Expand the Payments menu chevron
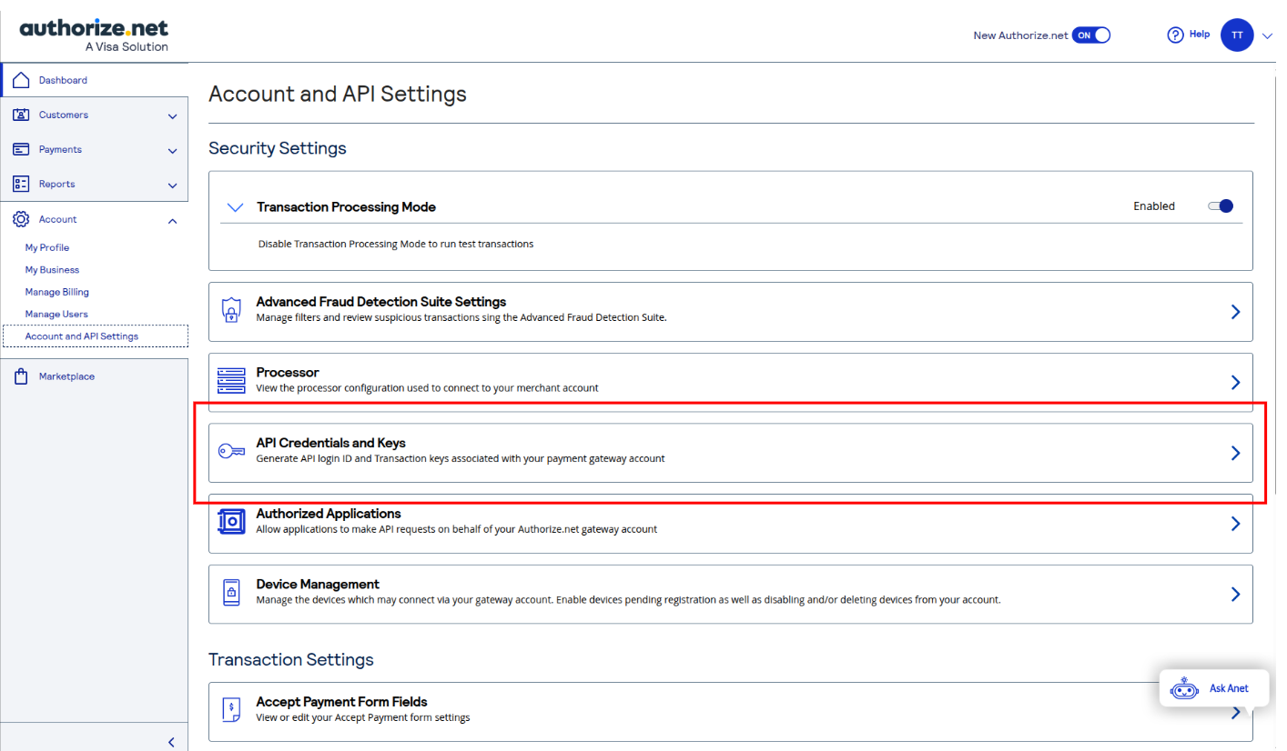This screenshot has height=751, width=1287. (172, 150)
